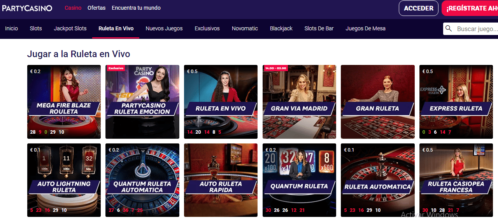The image size is (498, 220).
Task: Open the Ofertas header link
Action: coord(96,8)
